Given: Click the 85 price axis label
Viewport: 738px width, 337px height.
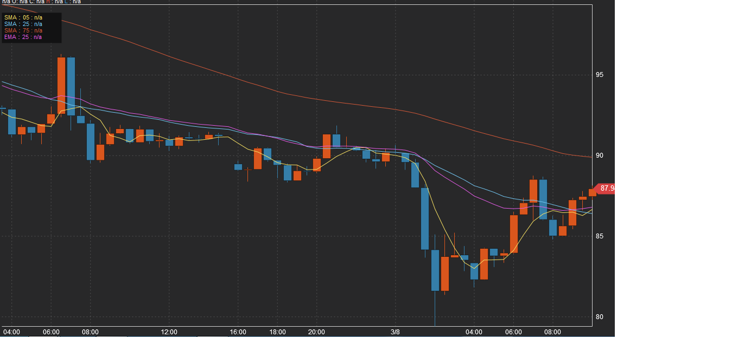Looking at the screenshot, I should [600, 236].
